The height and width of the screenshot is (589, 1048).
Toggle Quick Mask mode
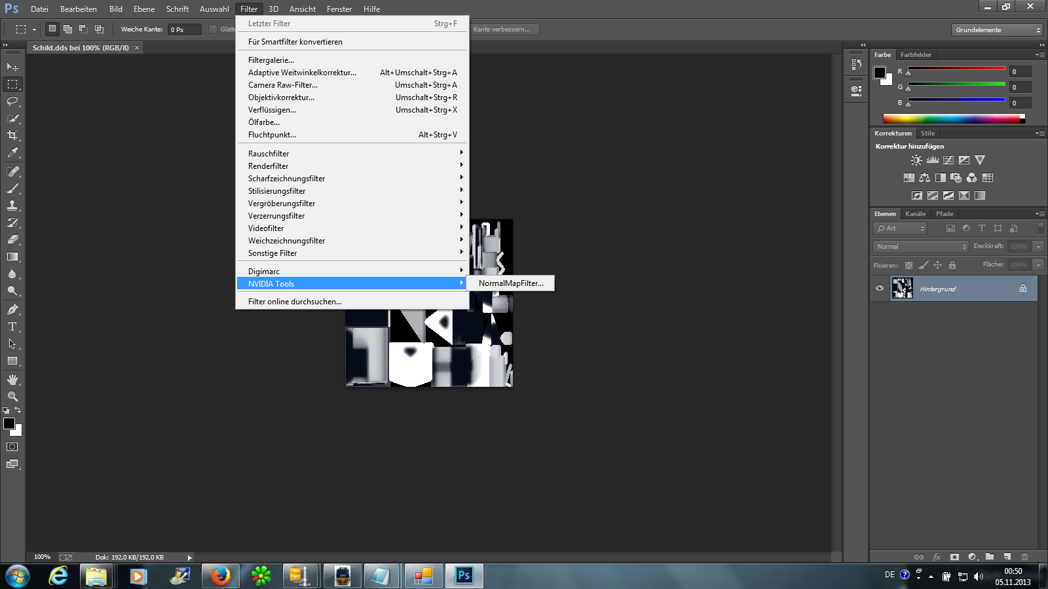coord(12,447)
